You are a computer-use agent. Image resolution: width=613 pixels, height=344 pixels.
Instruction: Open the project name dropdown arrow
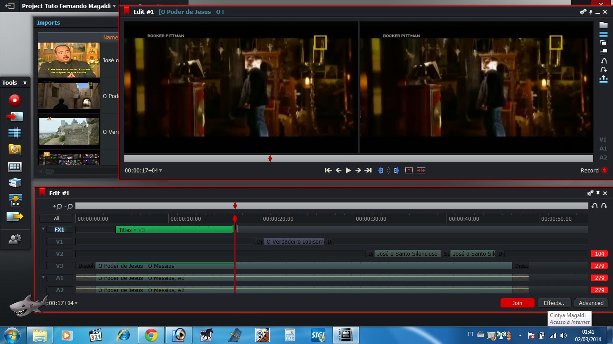[x=114, y=6]
